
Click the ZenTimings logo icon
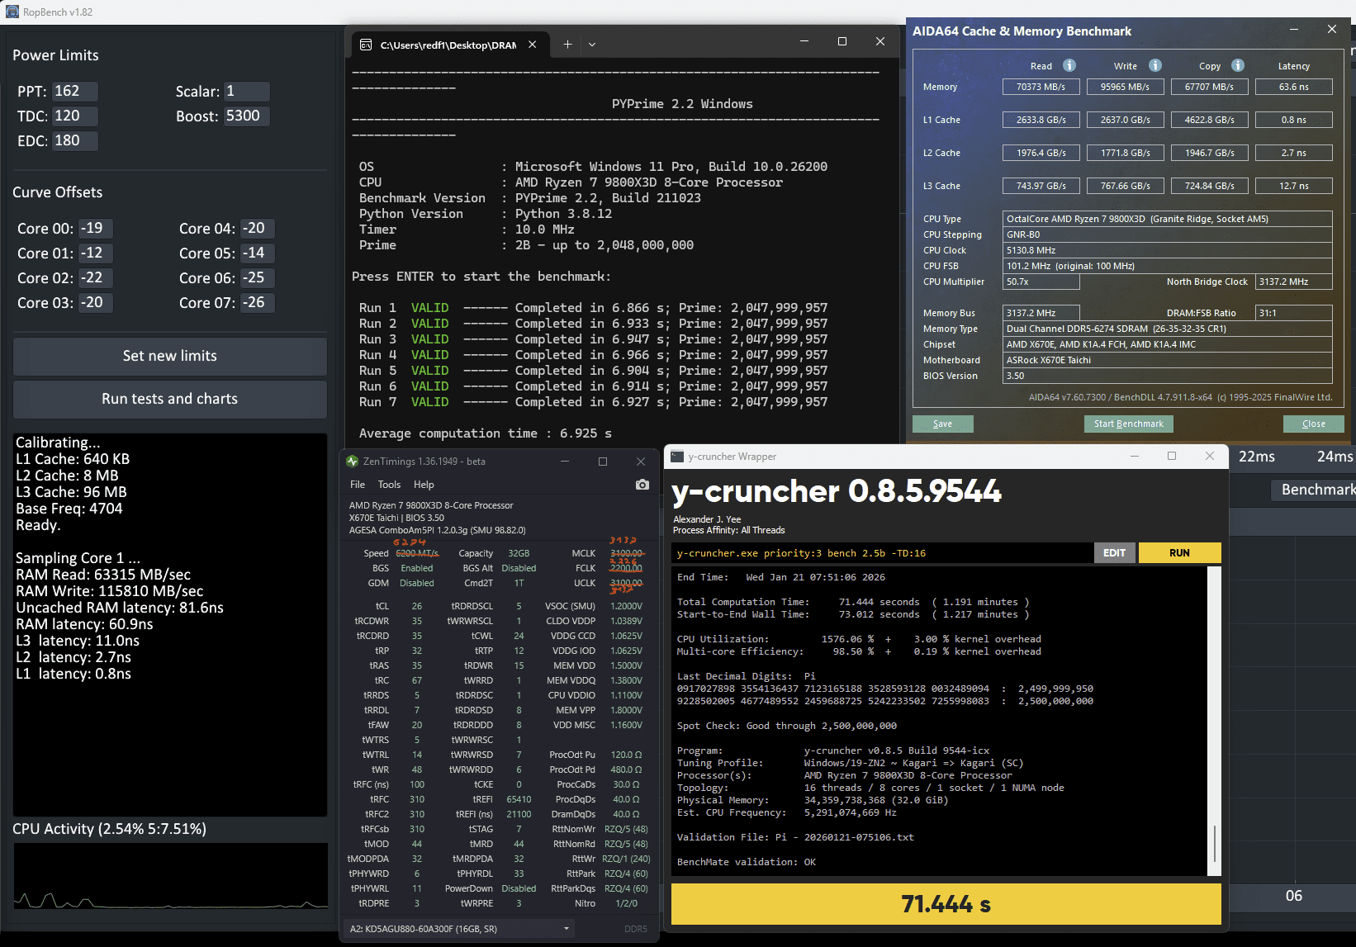coord(353,462)
